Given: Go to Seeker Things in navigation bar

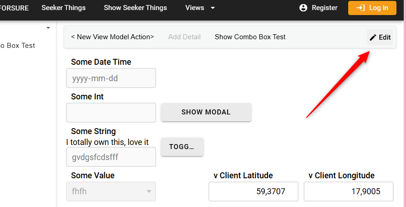Looking at the screenshot, I should click(63, 8).
